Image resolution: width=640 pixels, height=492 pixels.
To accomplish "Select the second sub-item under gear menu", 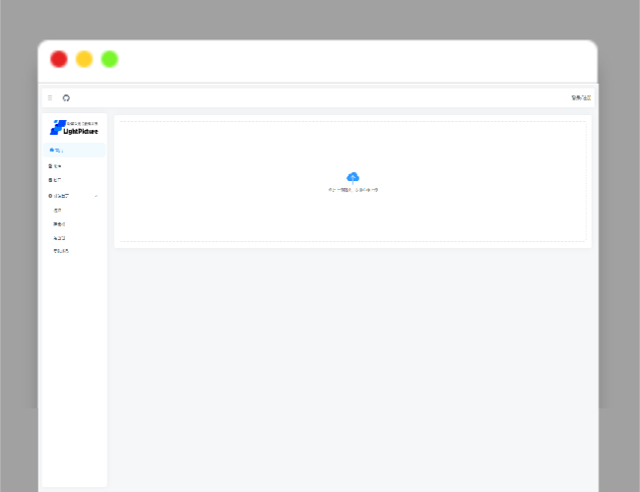I will pos(59,224).
